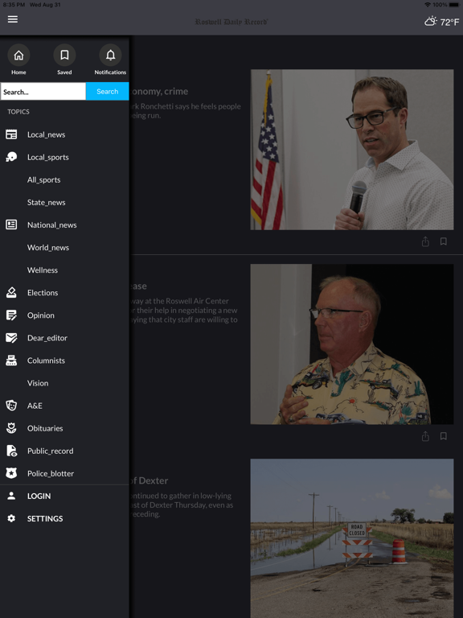Open the Local_news topic
Image resolution: width=463 pixels, height=618 pixels.
pos(46,134)
